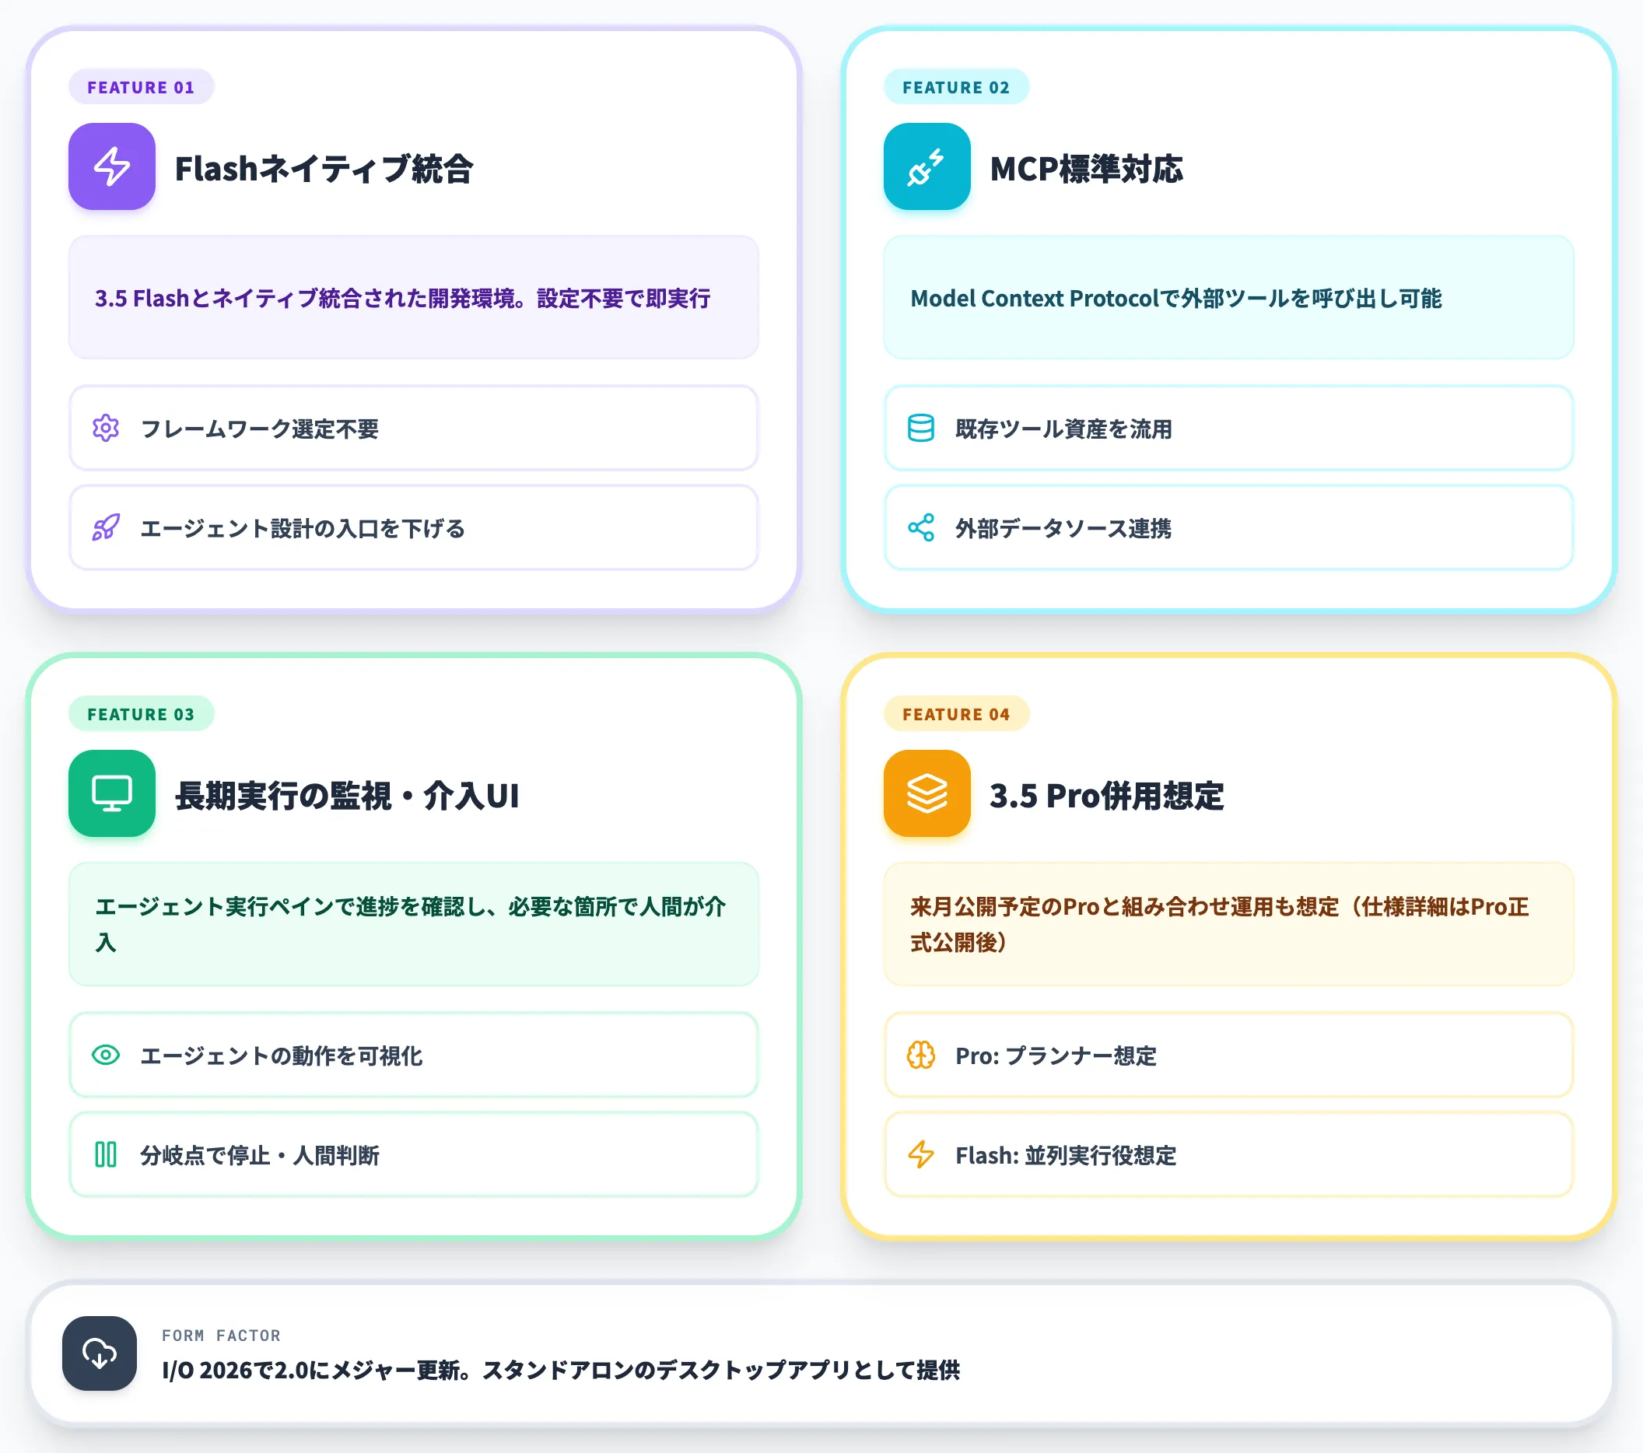The height and width of the screenshot is (1453, 1643).
Task: Click the description starting エージェント実行ペインで進捗を確認
Action: (410, 924)
